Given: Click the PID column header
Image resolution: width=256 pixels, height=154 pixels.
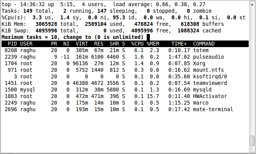Looking at the screenshot, I should pos(12,44).
